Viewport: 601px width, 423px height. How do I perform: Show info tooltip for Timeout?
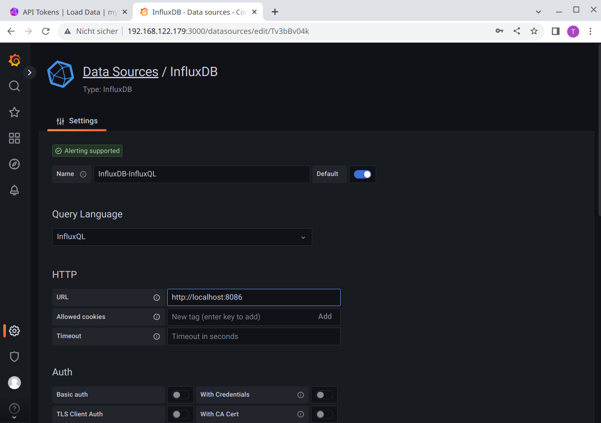(157, 336)
